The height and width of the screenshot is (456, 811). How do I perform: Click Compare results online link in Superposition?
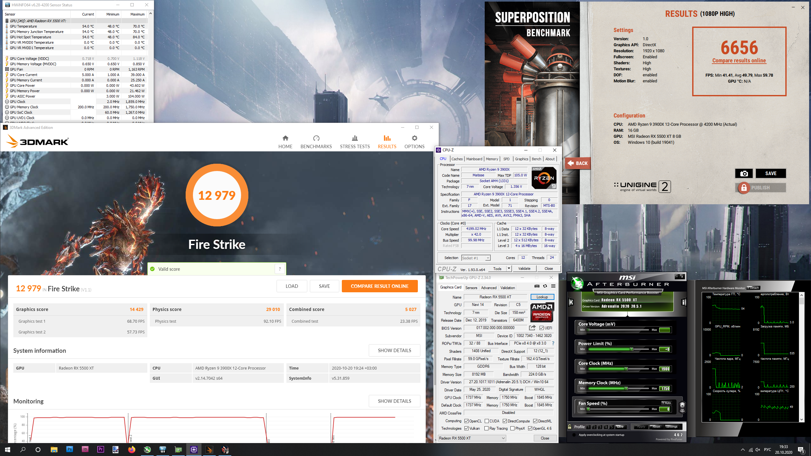click(739, 60)
